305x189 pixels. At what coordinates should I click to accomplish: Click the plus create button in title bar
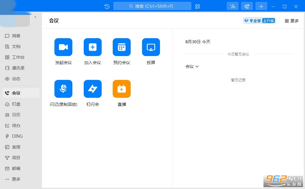click(x=261, y=6)
